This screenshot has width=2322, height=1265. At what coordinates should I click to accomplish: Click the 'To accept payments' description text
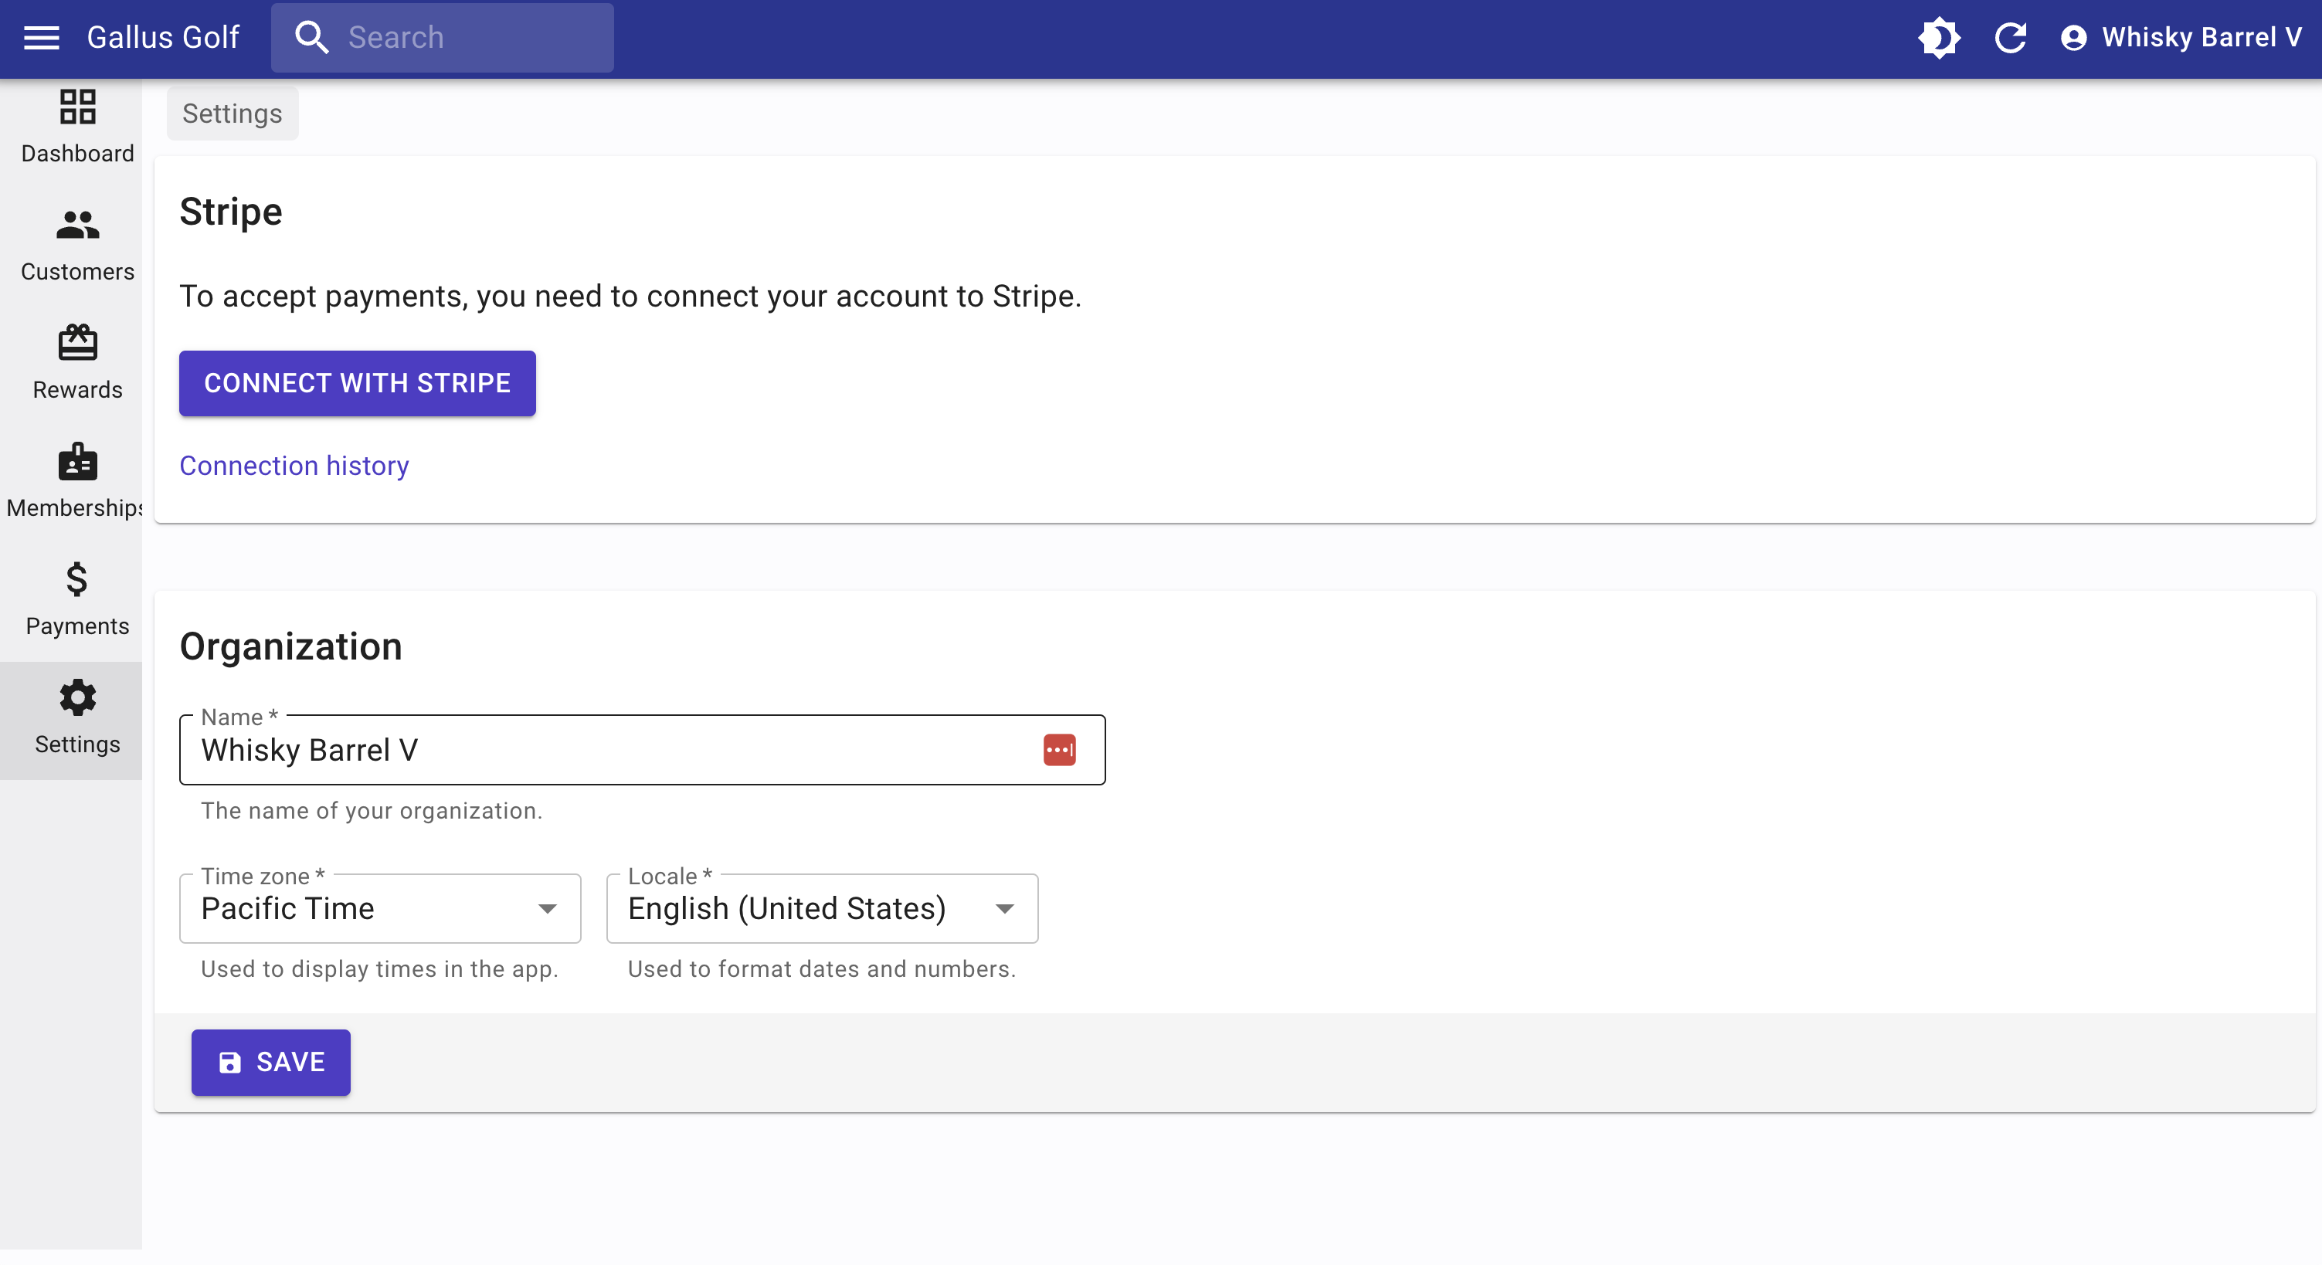630,297
